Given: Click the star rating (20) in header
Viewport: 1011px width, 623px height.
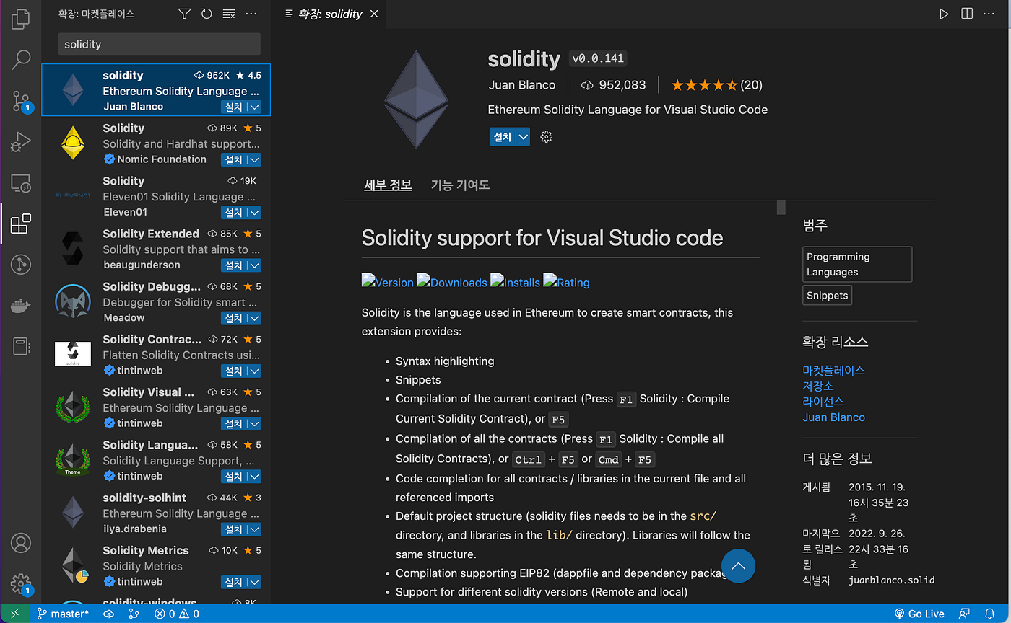Looking at the screenshot, I should pos(716,85).
